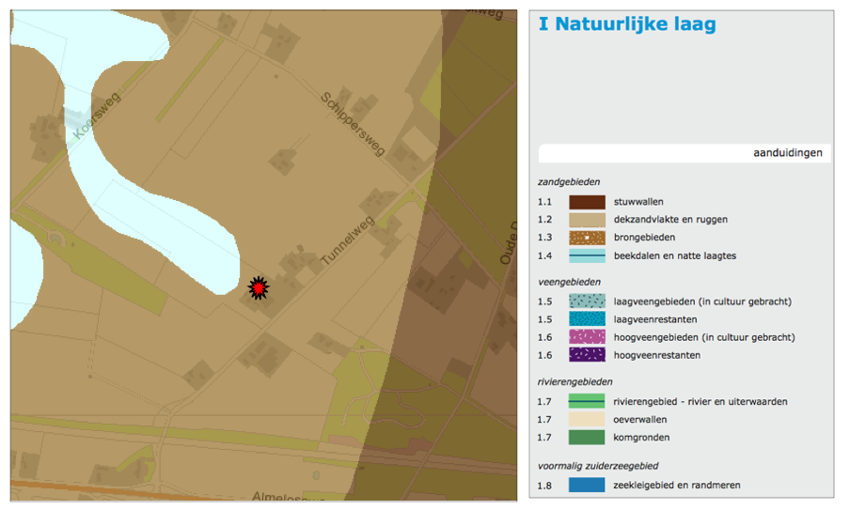Click the zeekleigebied en randmeren blue swatch

click(x=586, y=485)
